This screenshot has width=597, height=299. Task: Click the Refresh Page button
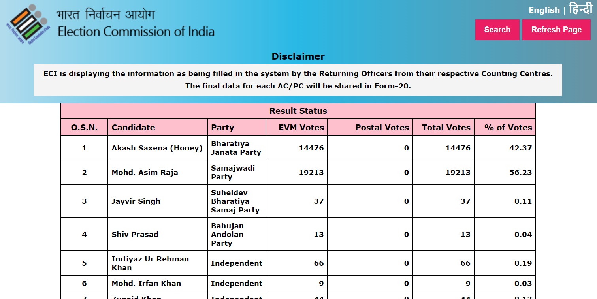point(556,30)
